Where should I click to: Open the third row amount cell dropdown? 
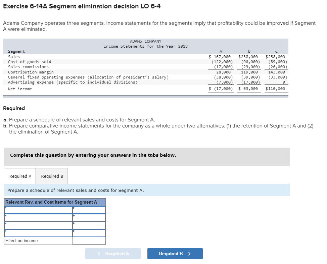coord(89,225)
